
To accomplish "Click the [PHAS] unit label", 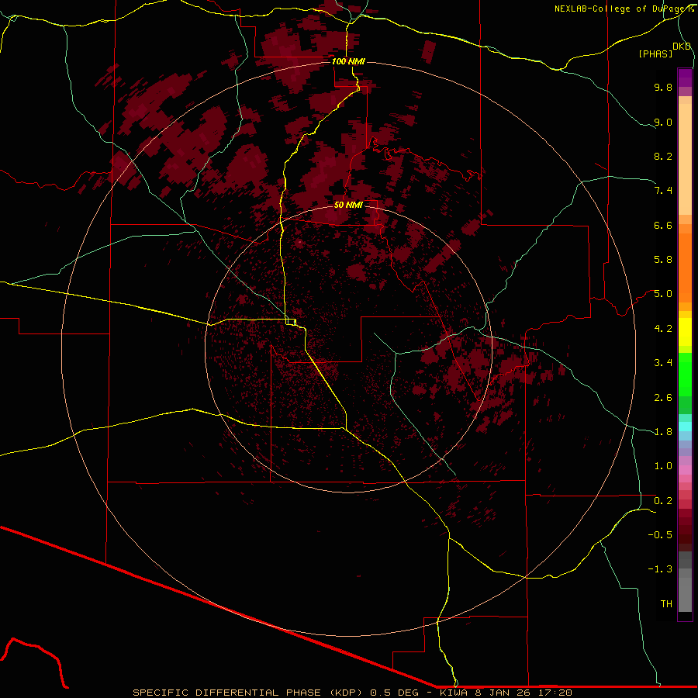I will [x=655, y=54].
